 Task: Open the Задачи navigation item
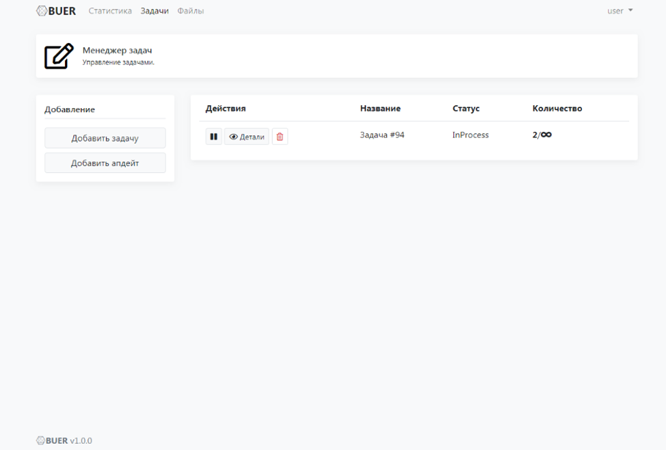pos(155,11)
